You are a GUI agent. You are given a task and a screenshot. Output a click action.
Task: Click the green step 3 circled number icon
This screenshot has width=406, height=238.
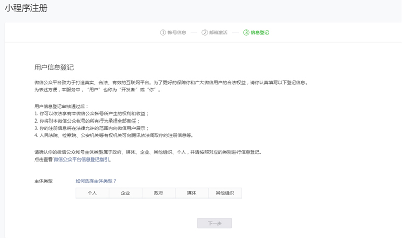click(246, 32)
